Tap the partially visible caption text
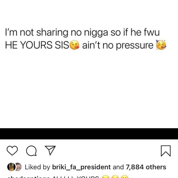Screen dimensions: 178x178 click(76, 177)
